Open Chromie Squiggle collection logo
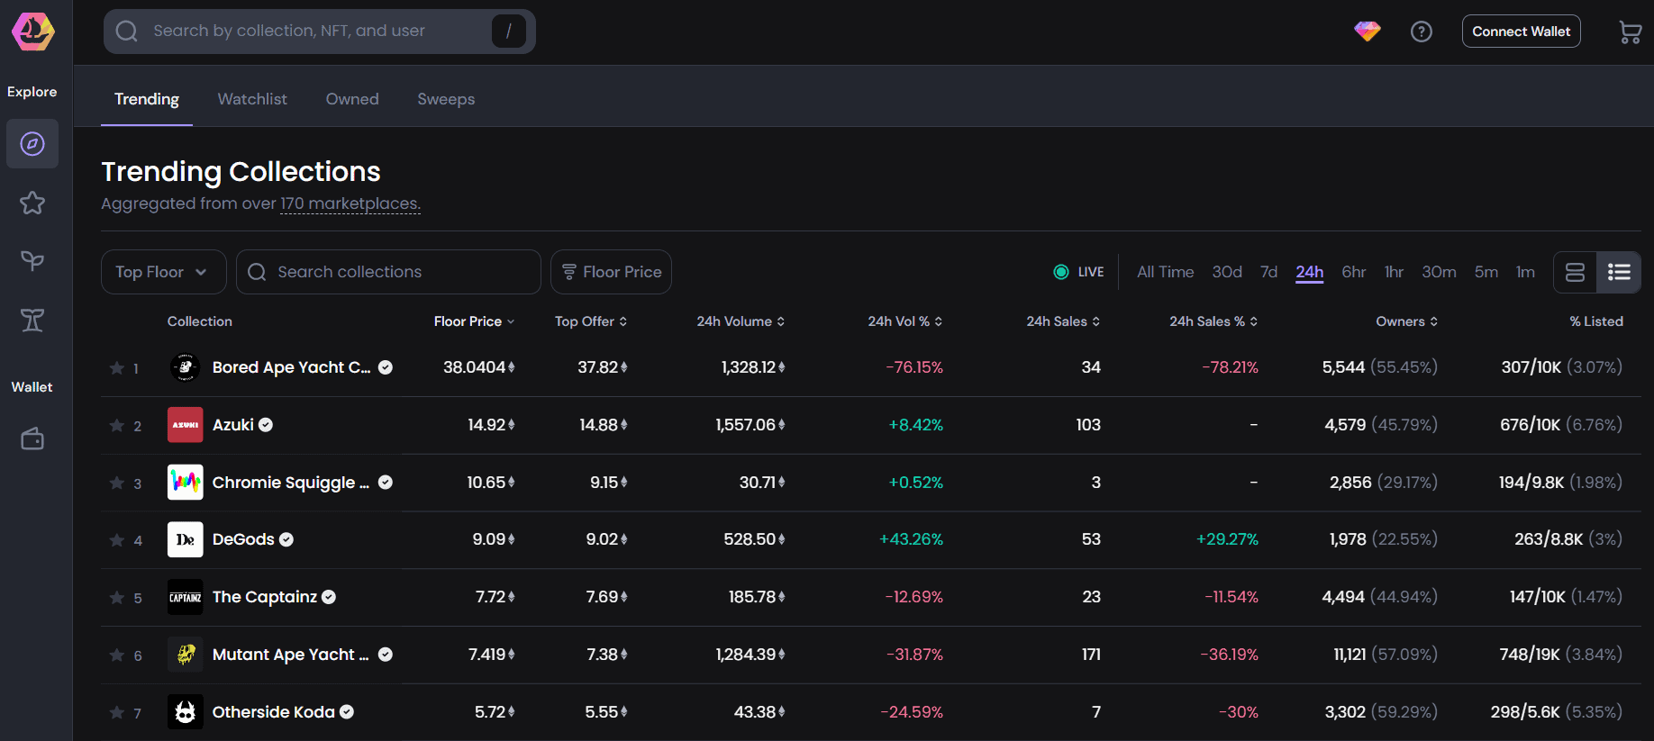 tap(186, 483)
